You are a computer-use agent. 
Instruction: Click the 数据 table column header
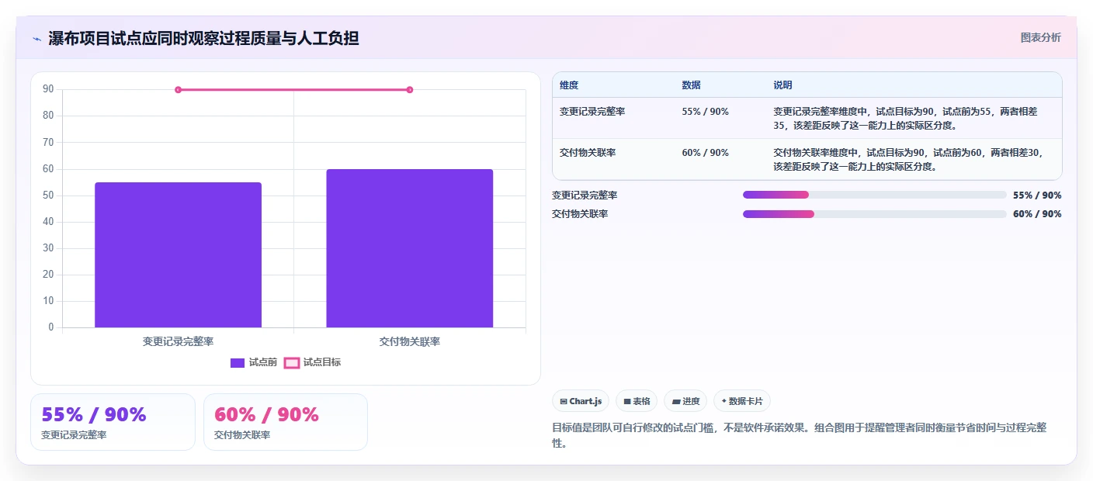[x=691, y=85]
